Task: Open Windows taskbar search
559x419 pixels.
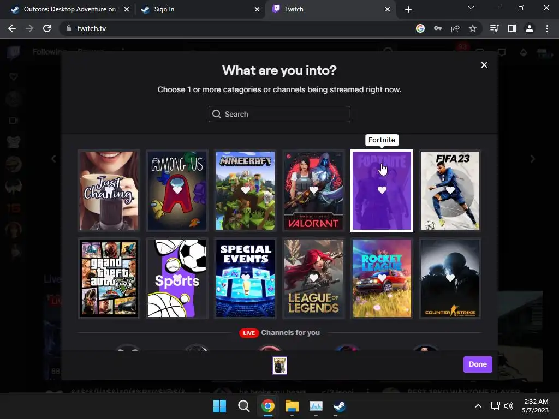Action: pyautogui.click(x=244, y=406)
